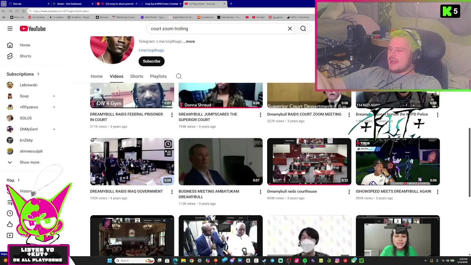Image resolution: width=471 pixels, height=265 pixels.
Task: Open options for Dreamybull raids courthouse video
Action: 349,192
